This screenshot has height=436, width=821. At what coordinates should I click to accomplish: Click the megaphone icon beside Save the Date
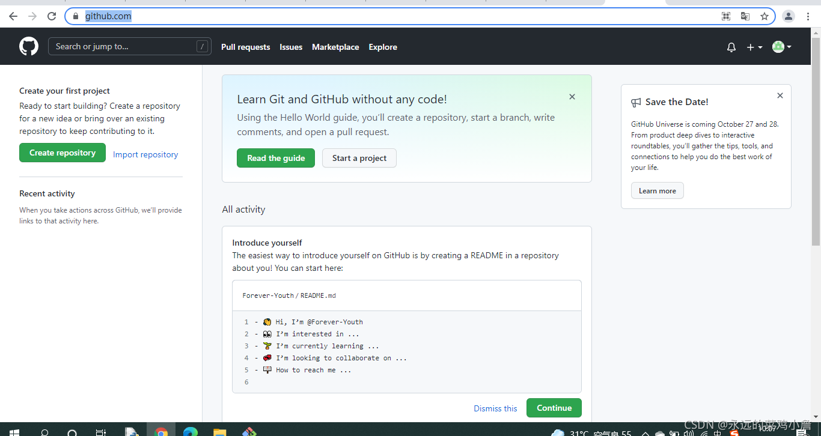636,103
